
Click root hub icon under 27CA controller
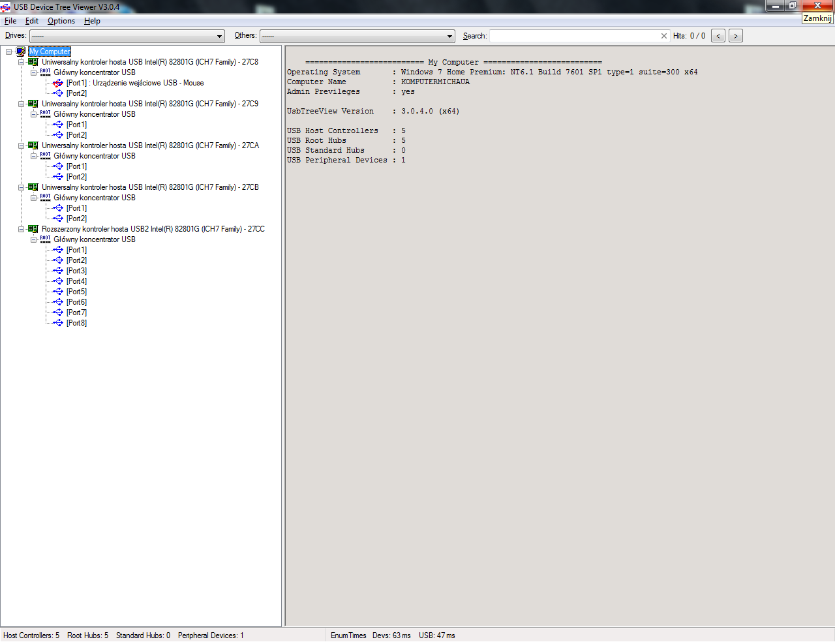coord(45,156)
